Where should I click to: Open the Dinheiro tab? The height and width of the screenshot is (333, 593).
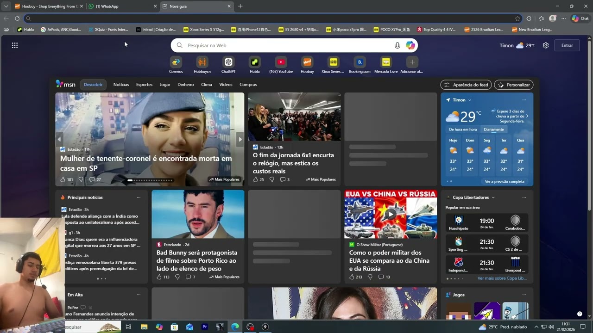[186, 85]
